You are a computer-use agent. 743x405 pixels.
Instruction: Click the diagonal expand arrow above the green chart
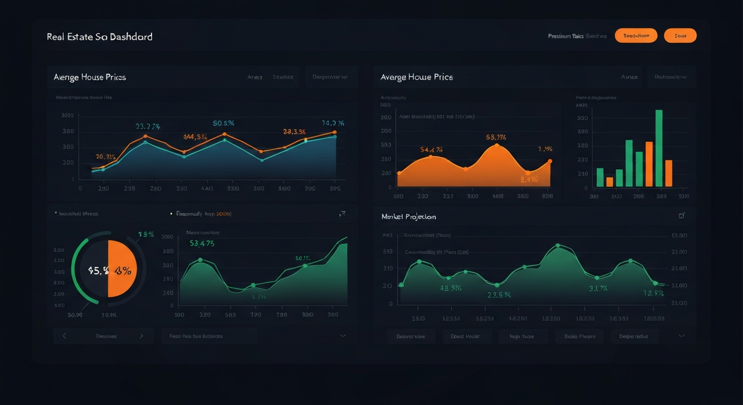pyautogui.click(x=342, y=214)
